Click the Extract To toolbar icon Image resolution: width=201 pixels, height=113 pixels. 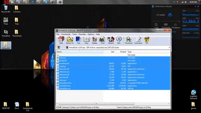click(70, 40)
